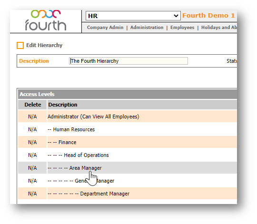
Task: Click the HR dropdown arrow chevron
Action: coord(176,16)
